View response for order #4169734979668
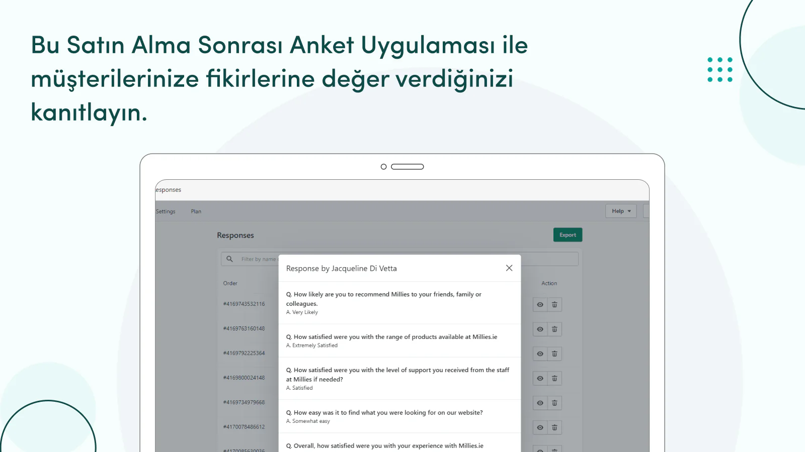The image size is (805, 452). [540, 403]
